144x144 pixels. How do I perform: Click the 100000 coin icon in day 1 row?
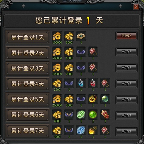point(57,36)
